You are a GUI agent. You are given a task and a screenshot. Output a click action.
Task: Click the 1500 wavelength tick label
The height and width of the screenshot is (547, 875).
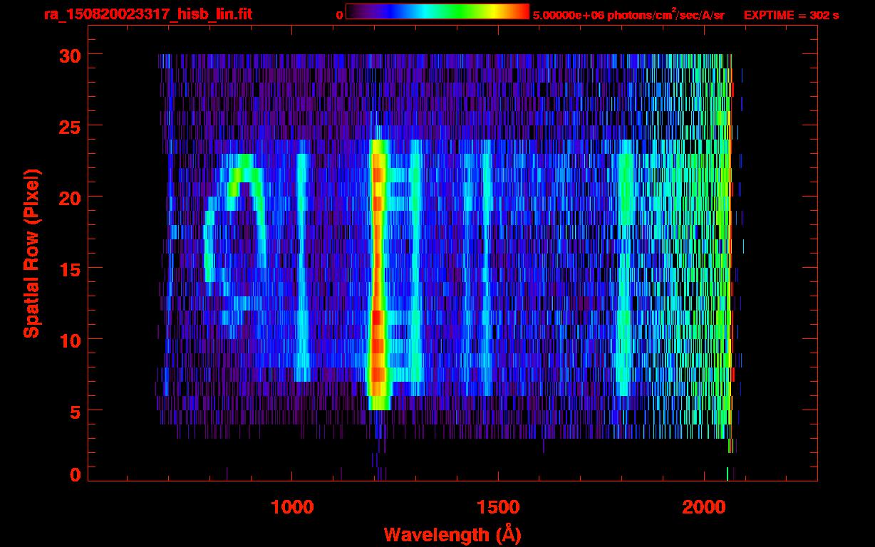[x=497, y=507]
